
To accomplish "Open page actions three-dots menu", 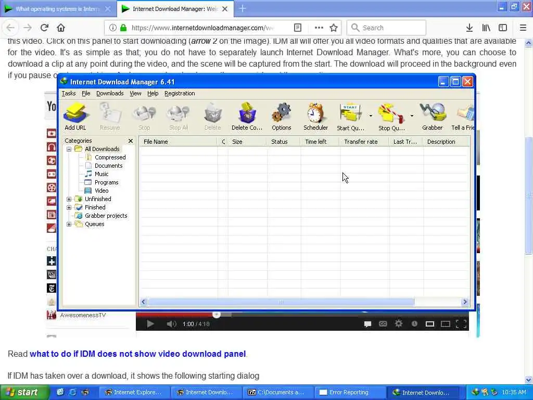I will point(319,28).
